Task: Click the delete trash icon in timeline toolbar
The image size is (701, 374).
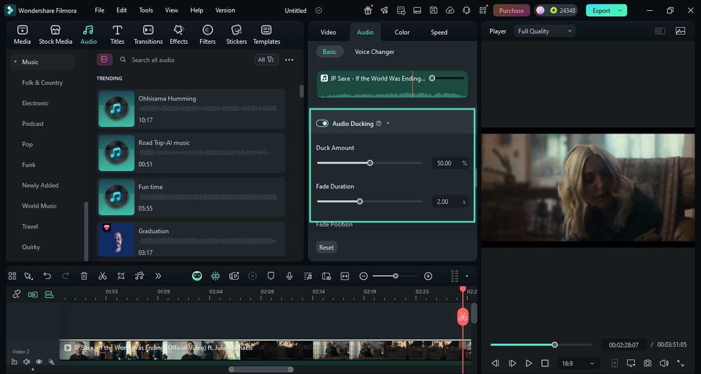Action: (84, 276)
